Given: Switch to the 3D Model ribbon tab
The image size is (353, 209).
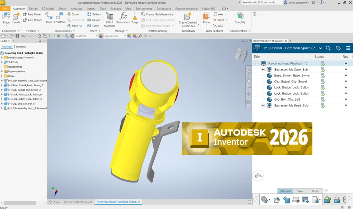Looking at the screenshot, I should tap(48, 8).
